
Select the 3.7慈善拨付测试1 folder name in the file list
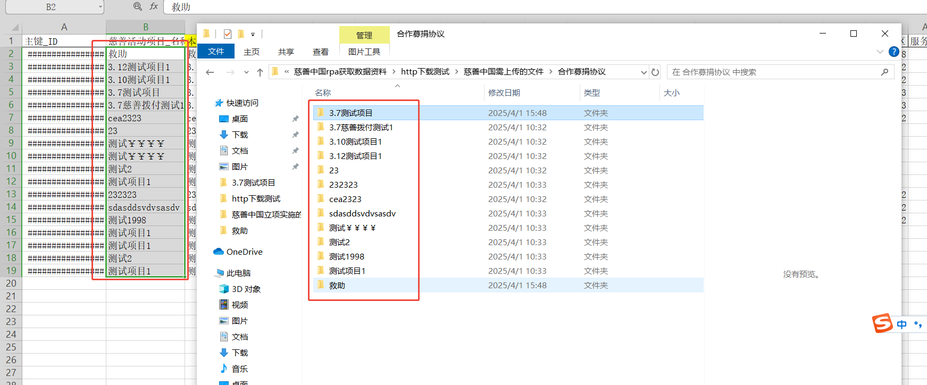tap(361, 127)
